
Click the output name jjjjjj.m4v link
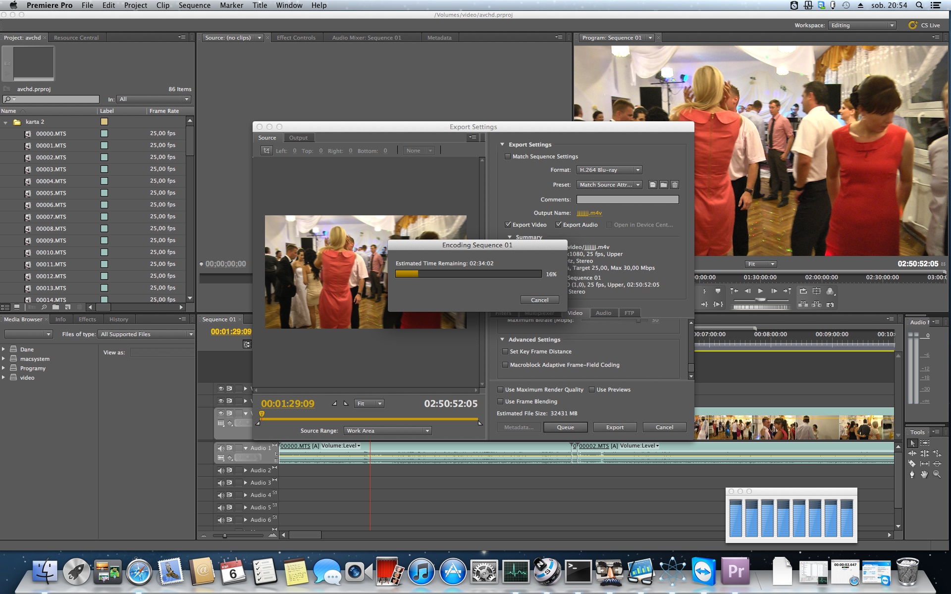589,213
